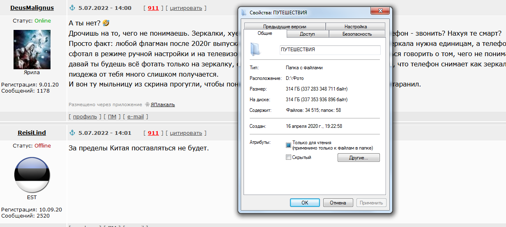Viewport: 506px width, 227px height.
Task: Go to the 'Настройка' tab
Action: (356, 27)
